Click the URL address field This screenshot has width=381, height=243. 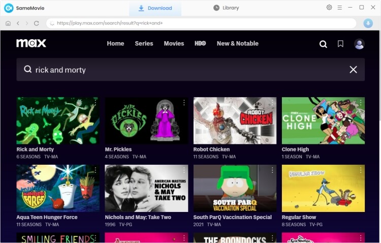coord(201,23)
